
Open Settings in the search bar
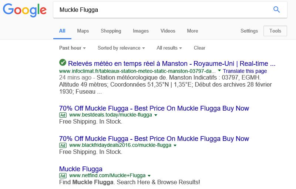pos(249,31)
